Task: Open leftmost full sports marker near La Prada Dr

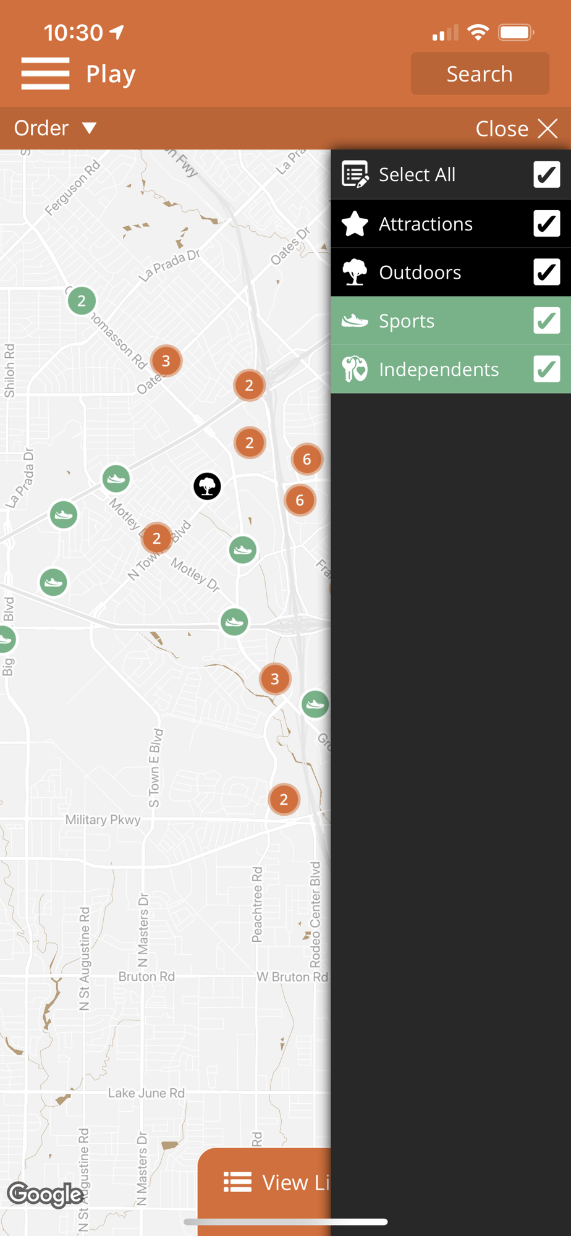Action: coord(64,515)
